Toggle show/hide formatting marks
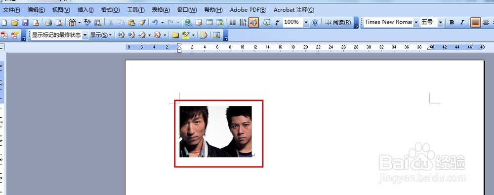The height and width of the screenshot is (195, 494). pyautogui.click(x=277, y=23)
